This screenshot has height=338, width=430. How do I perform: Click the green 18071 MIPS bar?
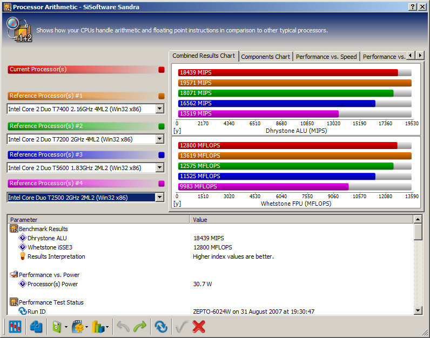tap(286, 93)
